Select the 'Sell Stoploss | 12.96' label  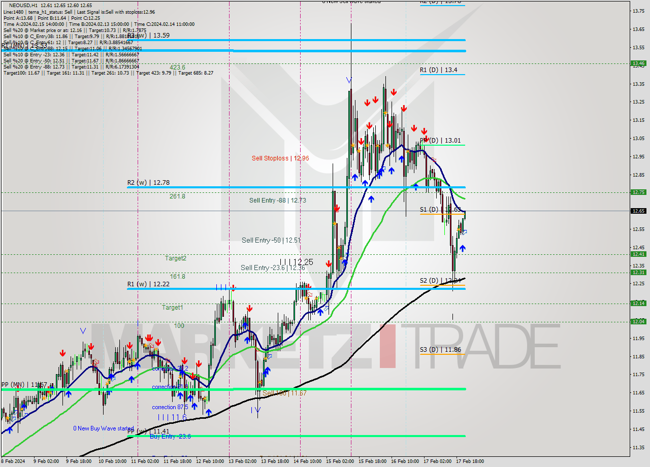click(x=280, y=158)
